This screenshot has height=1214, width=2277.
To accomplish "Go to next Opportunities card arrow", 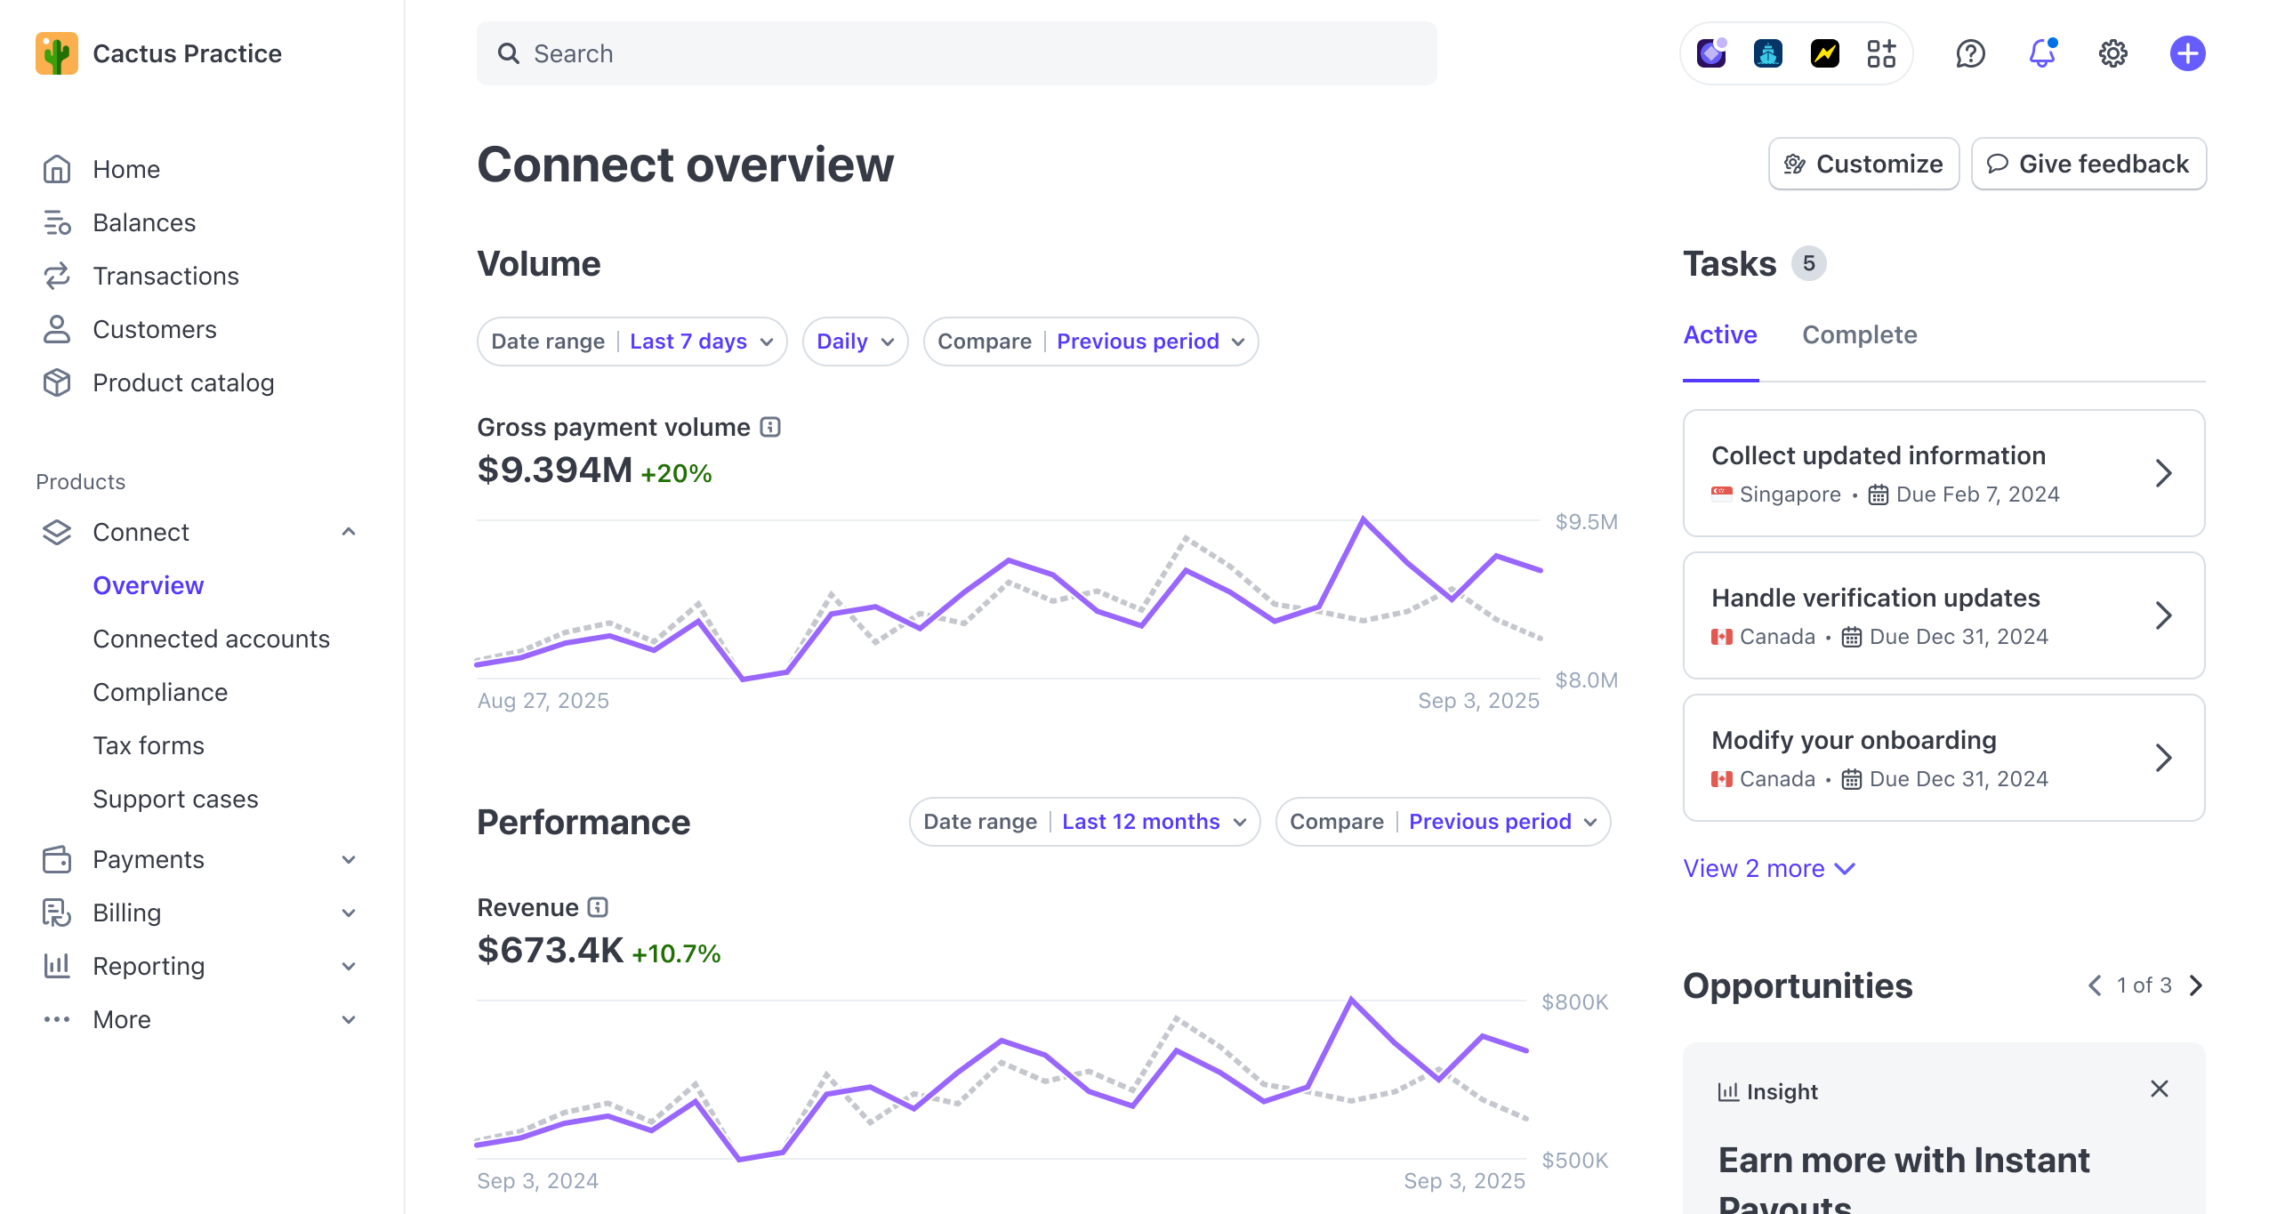I will 2196,985.
